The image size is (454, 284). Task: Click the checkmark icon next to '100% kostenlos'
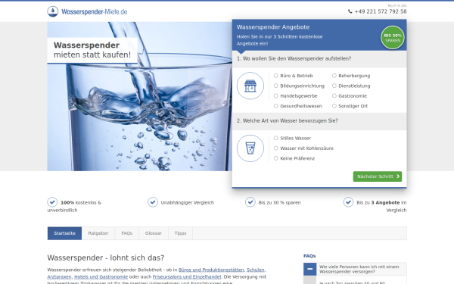pos(52,202)
